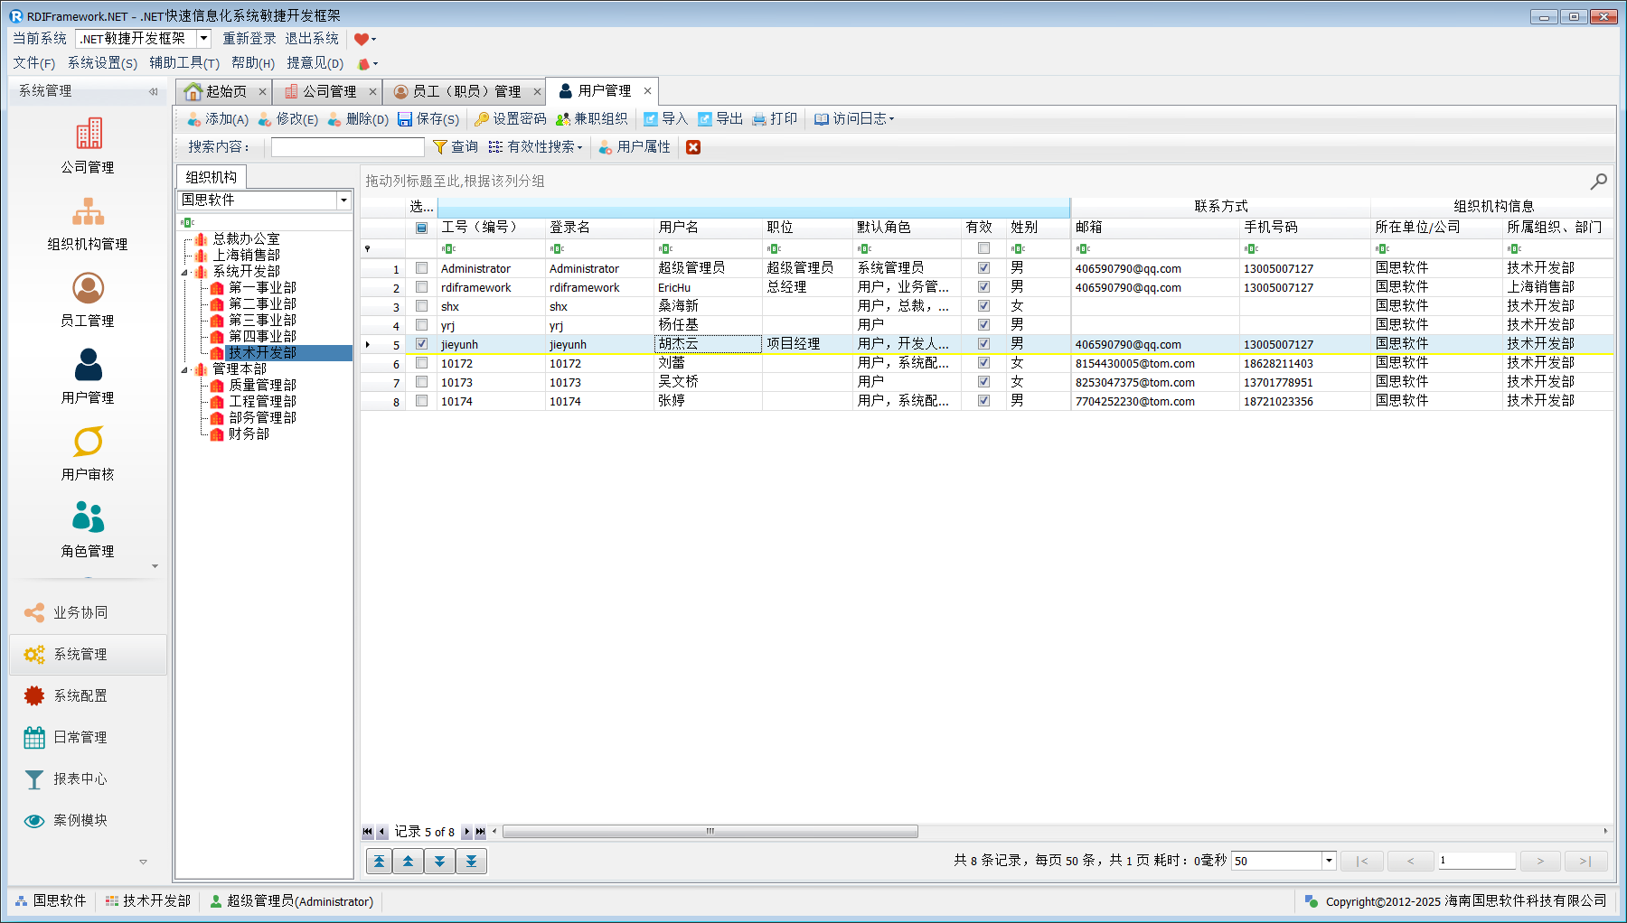Open the 系统设置(S) menu
Viewport: 1627px width, 923px height.
coord(102,63)
